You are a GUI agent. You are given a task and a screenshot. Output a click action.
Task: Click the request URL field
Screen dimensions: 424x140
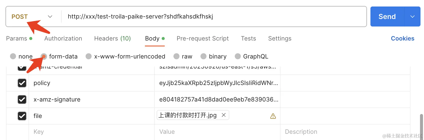pos(213,16)
